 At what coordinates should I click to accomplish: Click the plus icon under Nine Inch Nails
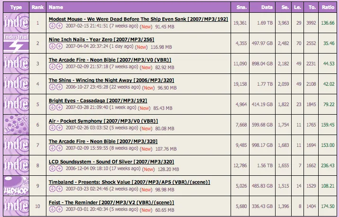point(59,46)
